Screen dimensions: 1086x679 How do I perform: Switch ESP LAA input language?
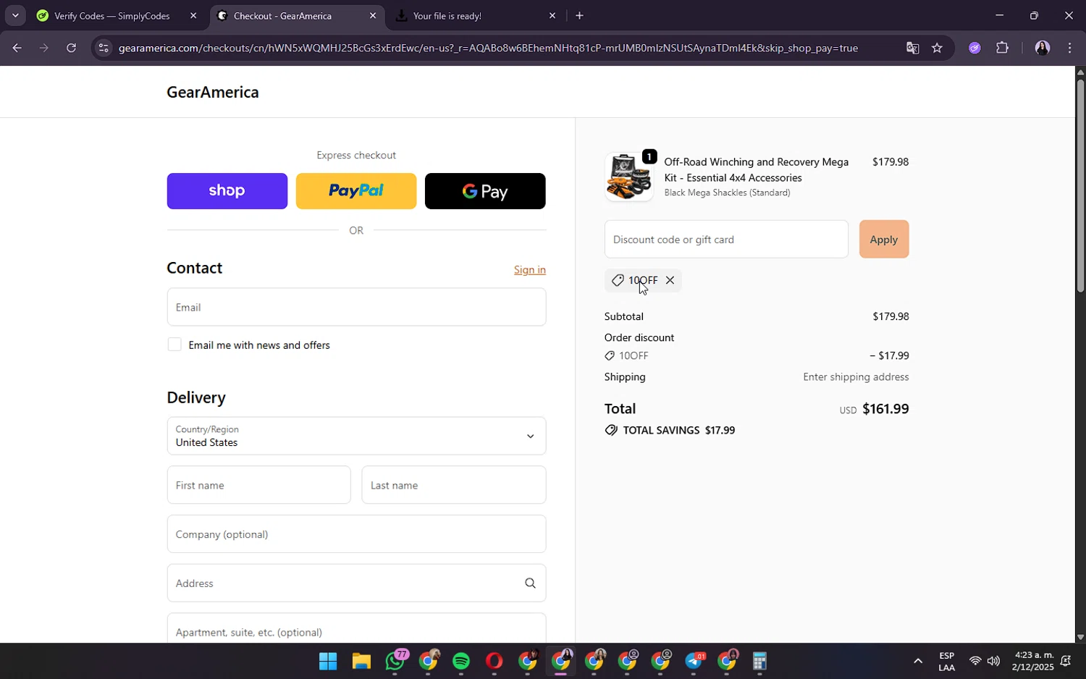946,661
